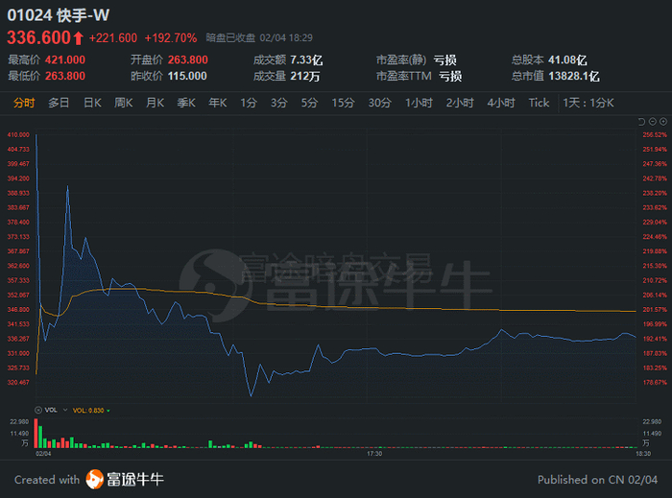Click the 总股本 value 41.08亿
Image resolution: width=672 pixels, height=498 pixels.
568,59
